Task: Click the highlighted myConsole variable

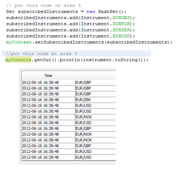Action: [18, 60]
